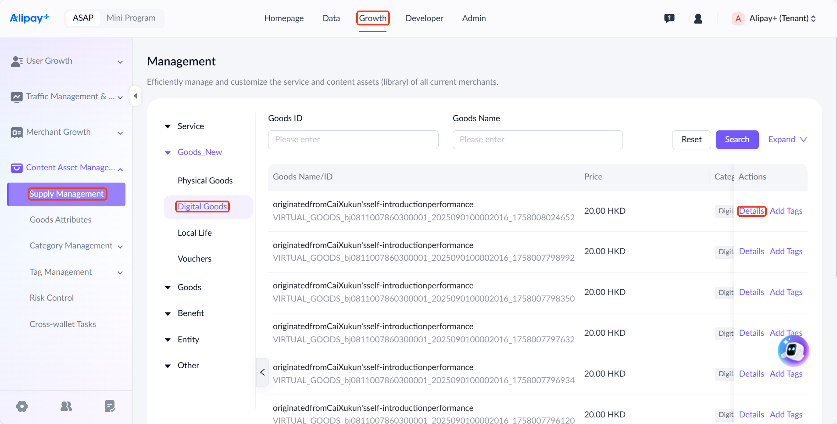Open the people icon in sidebar footer

click(66, 406)
